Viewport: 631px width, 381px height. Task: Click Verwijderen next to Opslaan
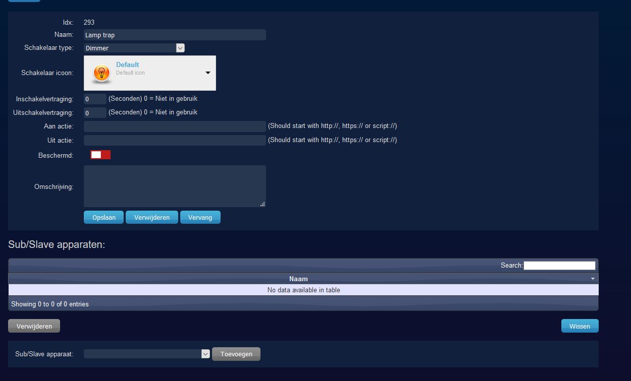(151, 218)
